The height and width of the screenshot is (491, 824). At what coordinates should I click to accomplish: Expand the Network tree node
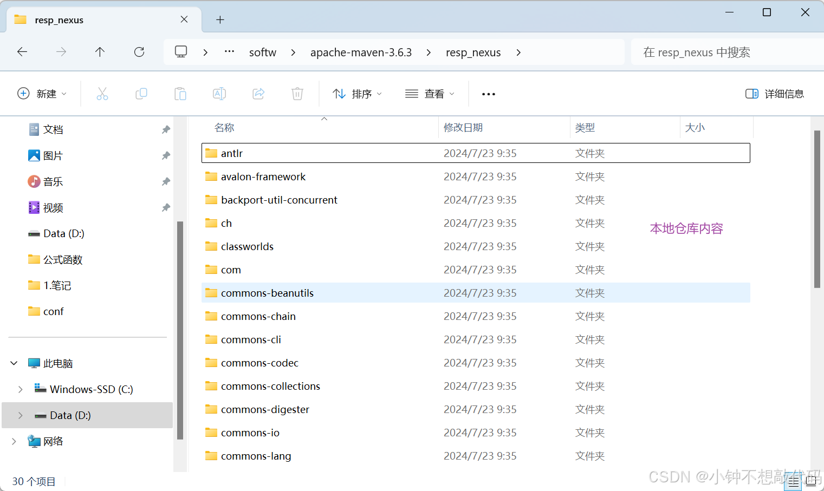14,441
